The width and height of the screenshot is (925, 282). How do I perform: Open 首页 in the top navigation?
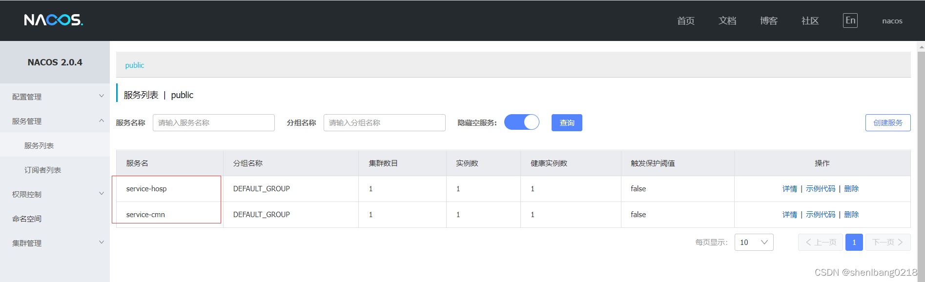click(x=686, y=20)
